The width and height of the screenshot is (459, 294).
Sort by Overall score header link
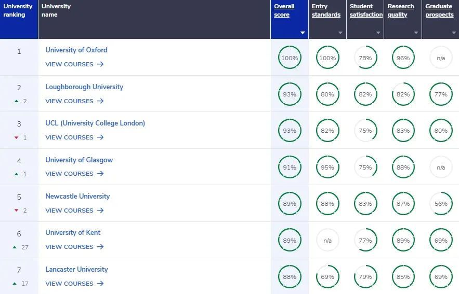(x=284, y=10)
